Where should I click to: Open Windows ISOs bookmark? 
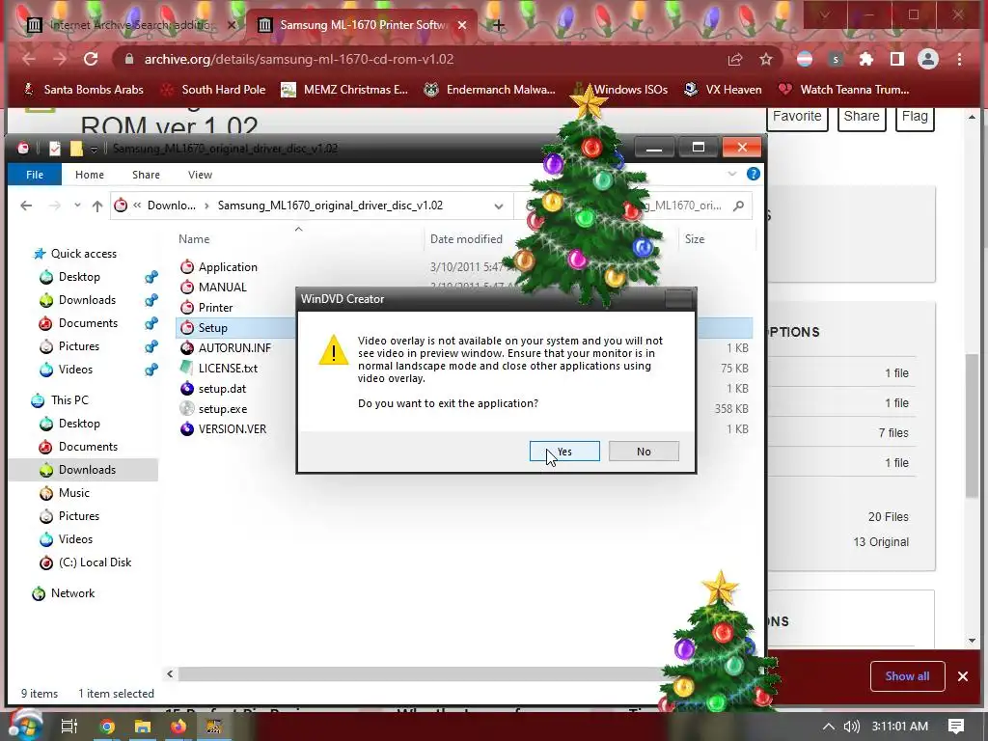(x=621, y=90)
